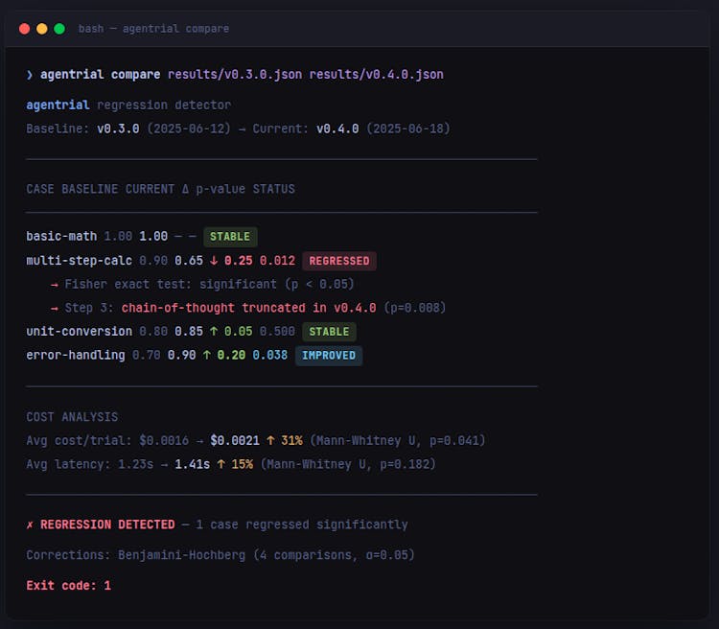
Task: Click the 'Exit code: 1' text
Action: click(68, 586)
